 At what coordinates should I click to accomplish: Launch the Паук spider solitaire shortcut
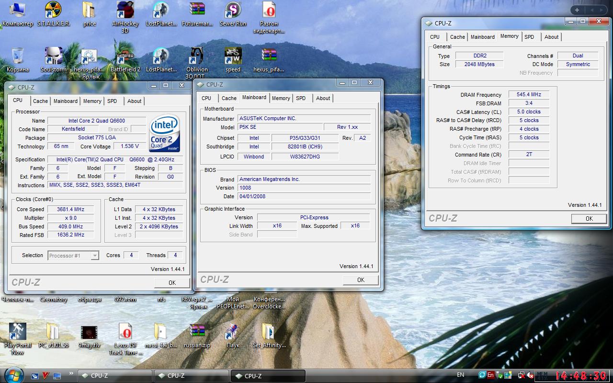coord(233,336)
